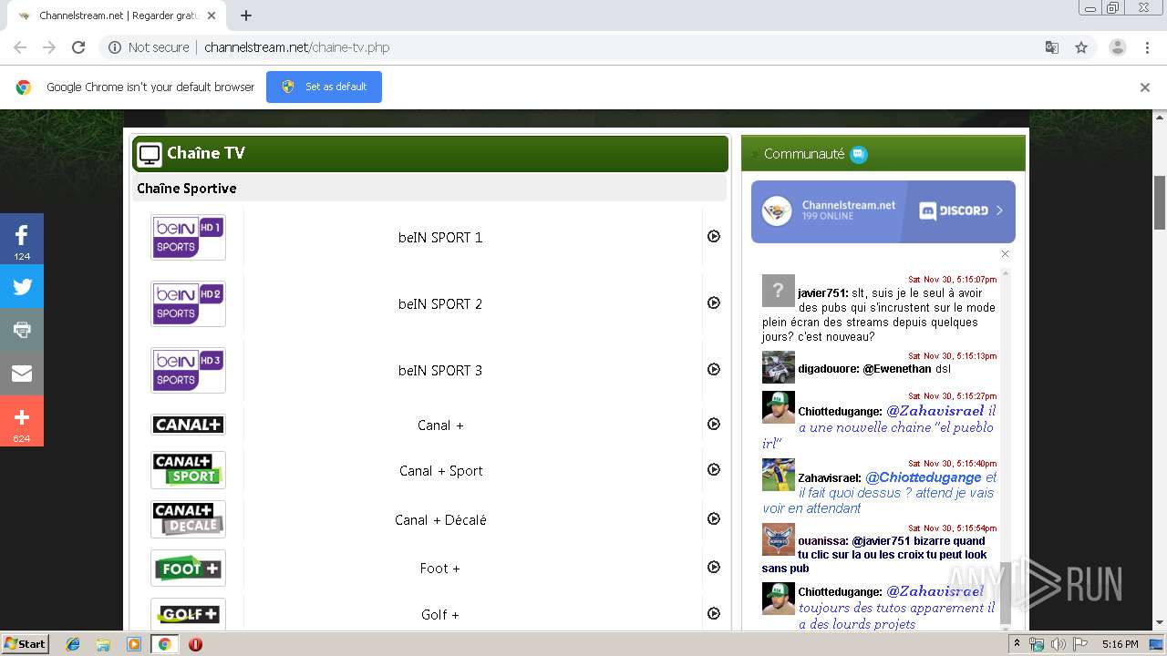Open the Windows Start menu
Image resolution: width=1167 pixels, height=656 pixels.
[25, 643]
